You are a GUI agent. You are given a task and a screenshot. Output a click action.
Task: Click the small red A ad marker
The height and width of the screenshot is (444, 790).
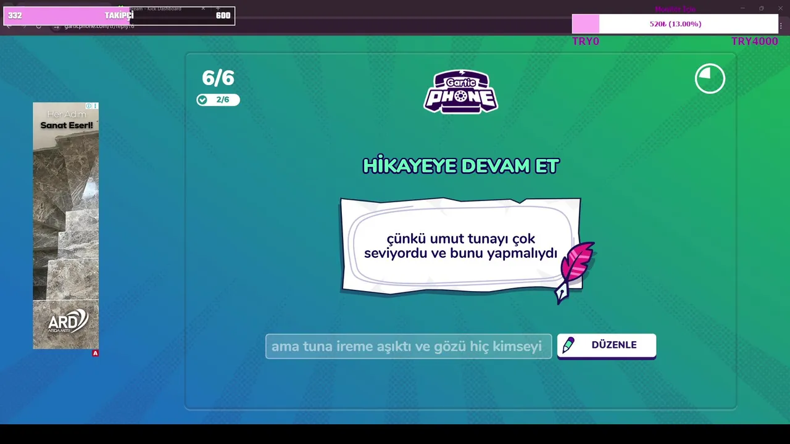pos(95,353)
